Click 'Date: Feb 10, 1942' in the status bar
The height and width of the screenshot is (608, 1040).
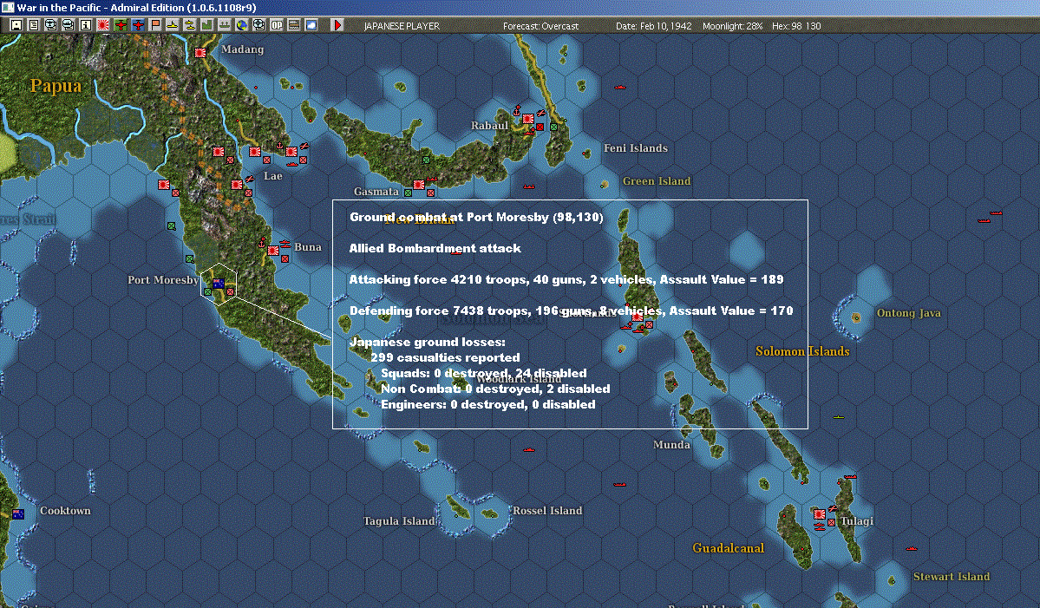pos(653,26)
